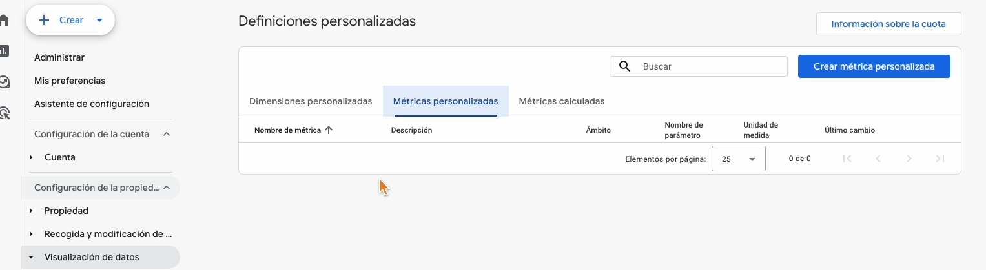986x270 pixels.
Task: Open the Crear dropdown arrow
Action: (99, 20)
